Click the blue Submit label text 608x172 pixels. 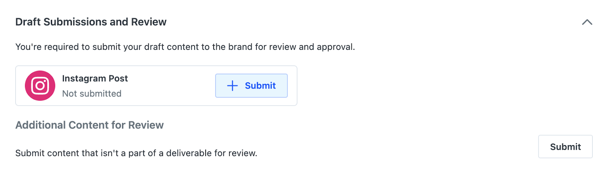(260, 86)
